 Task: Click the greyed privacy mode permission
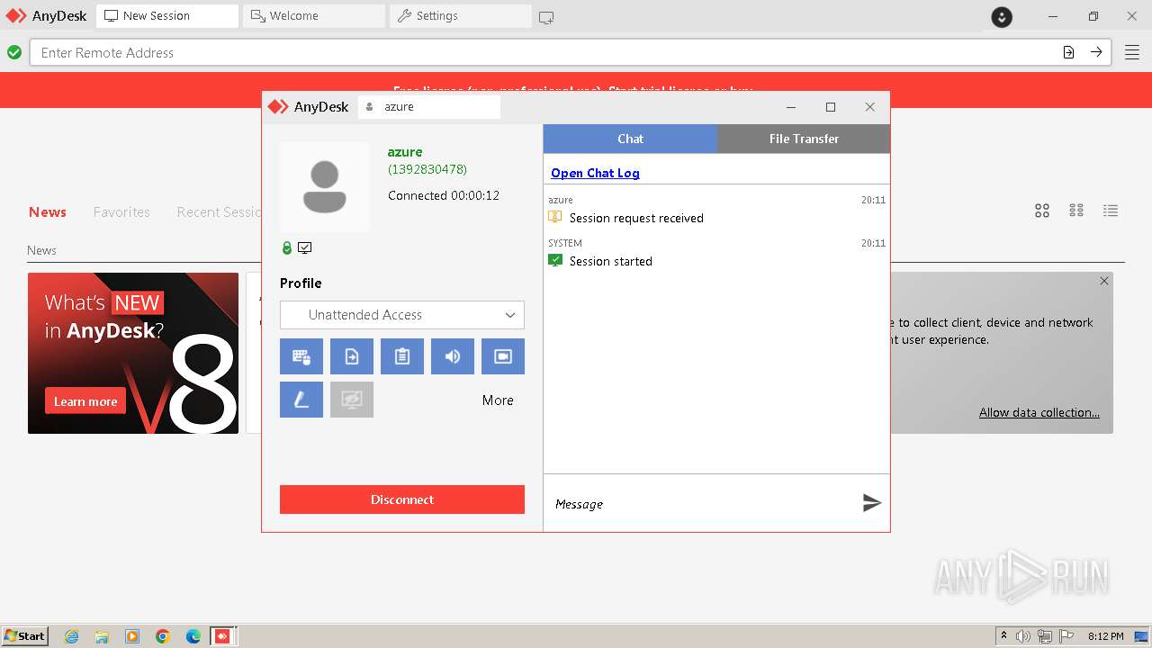click(x=352, y=400)
